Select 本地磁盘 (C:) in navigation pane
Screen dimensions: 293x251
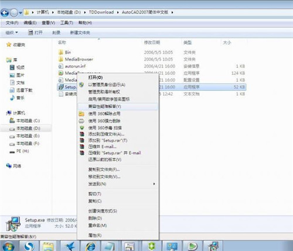point(25,121)
